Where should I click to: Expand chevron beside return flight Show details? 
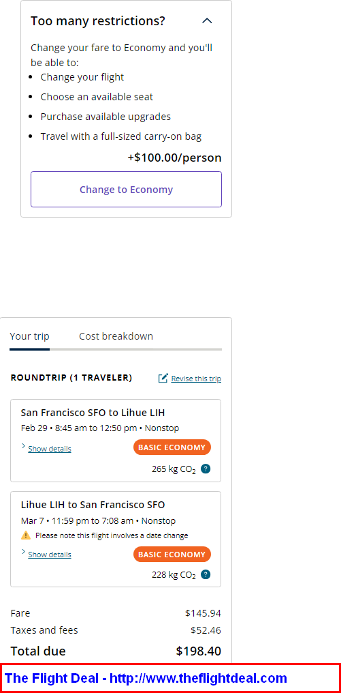[x=23, y=552]
